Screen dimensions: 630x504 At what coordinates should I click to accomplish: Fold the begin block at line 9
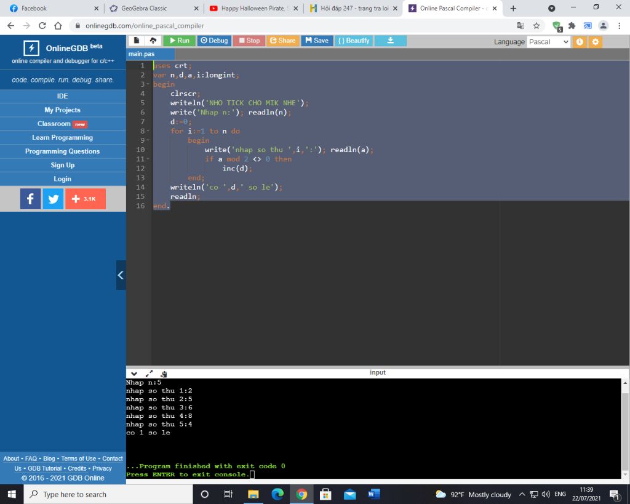148,140
